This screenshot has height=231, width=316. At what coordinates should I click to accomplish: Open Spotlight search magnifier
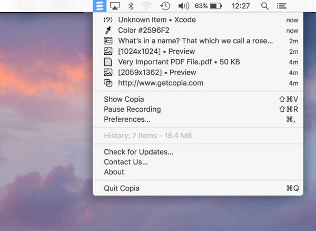(264, 6)
